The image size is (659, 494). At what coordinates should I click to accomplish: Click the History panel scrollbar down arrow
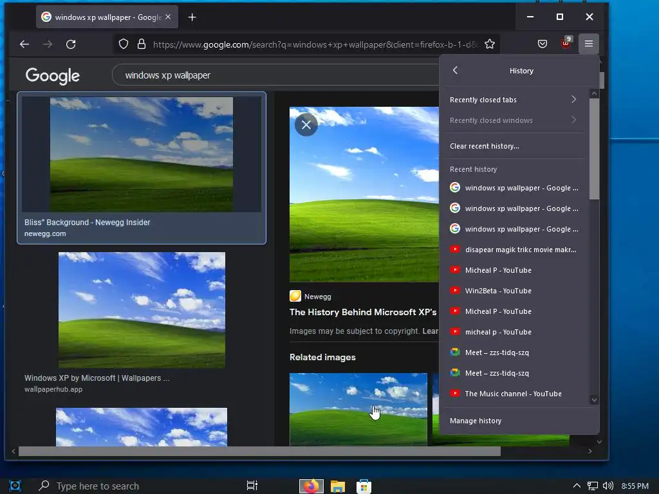pyautogui.click(x=594, y=400)
